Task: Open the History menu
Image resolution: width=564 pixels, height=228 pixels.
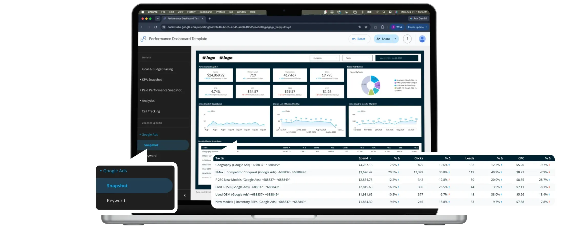Action: [191, 12]
